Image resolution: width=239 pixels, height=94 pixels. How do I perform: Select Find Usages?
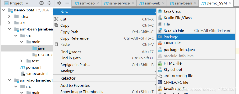pyautogui.click(x=105, y=52)
